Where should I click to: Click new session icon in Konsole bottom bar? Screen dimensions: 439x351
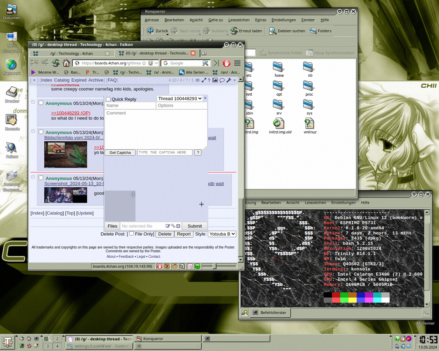[245, 312]
